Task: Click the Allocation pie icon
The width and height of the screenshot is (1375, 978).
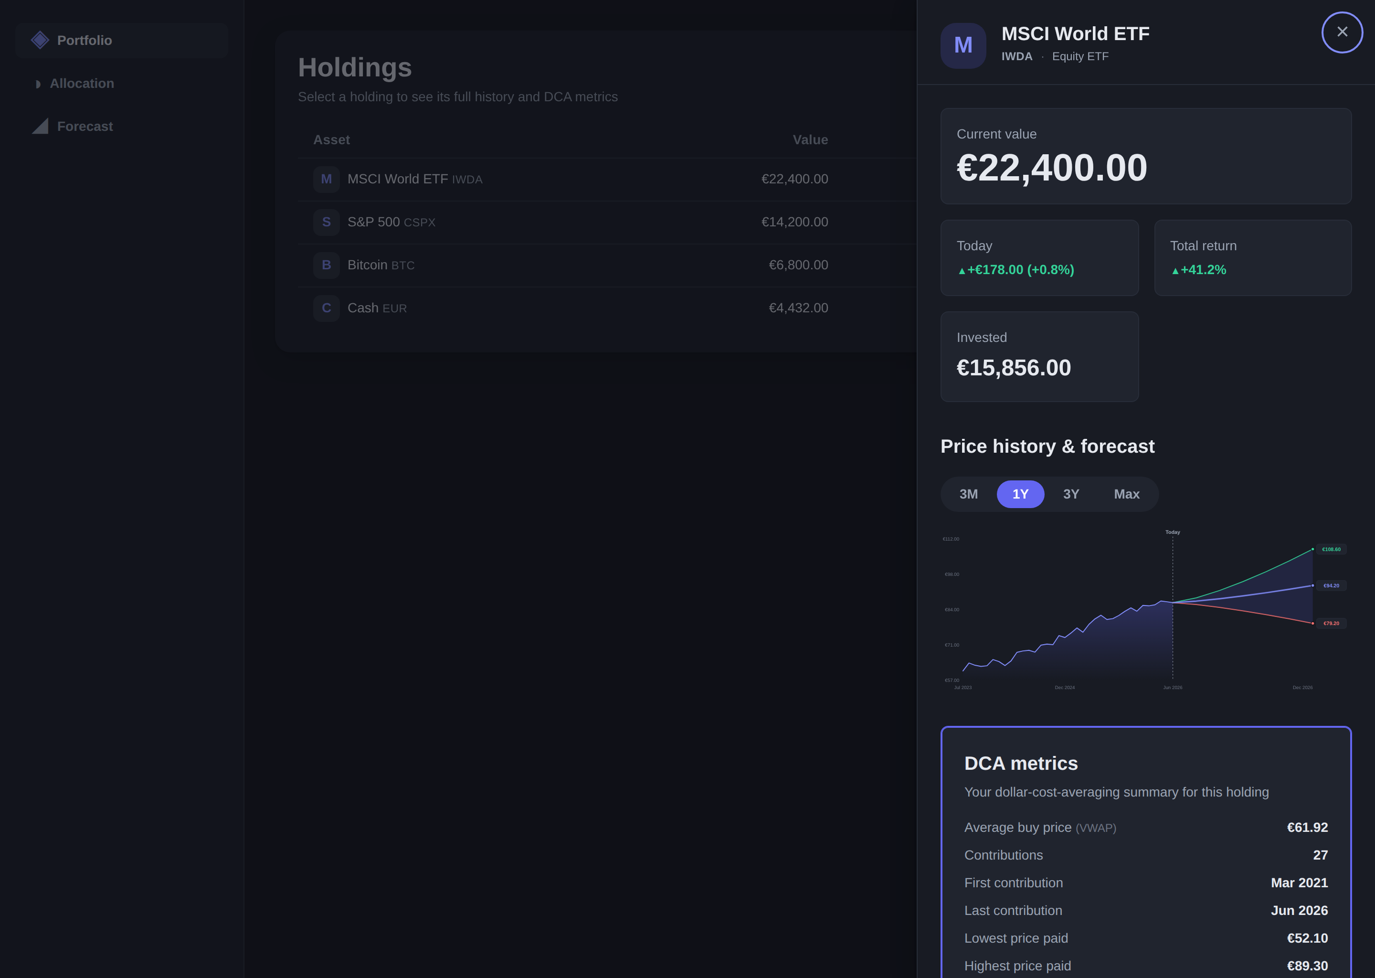Action: tap(37, 84)
